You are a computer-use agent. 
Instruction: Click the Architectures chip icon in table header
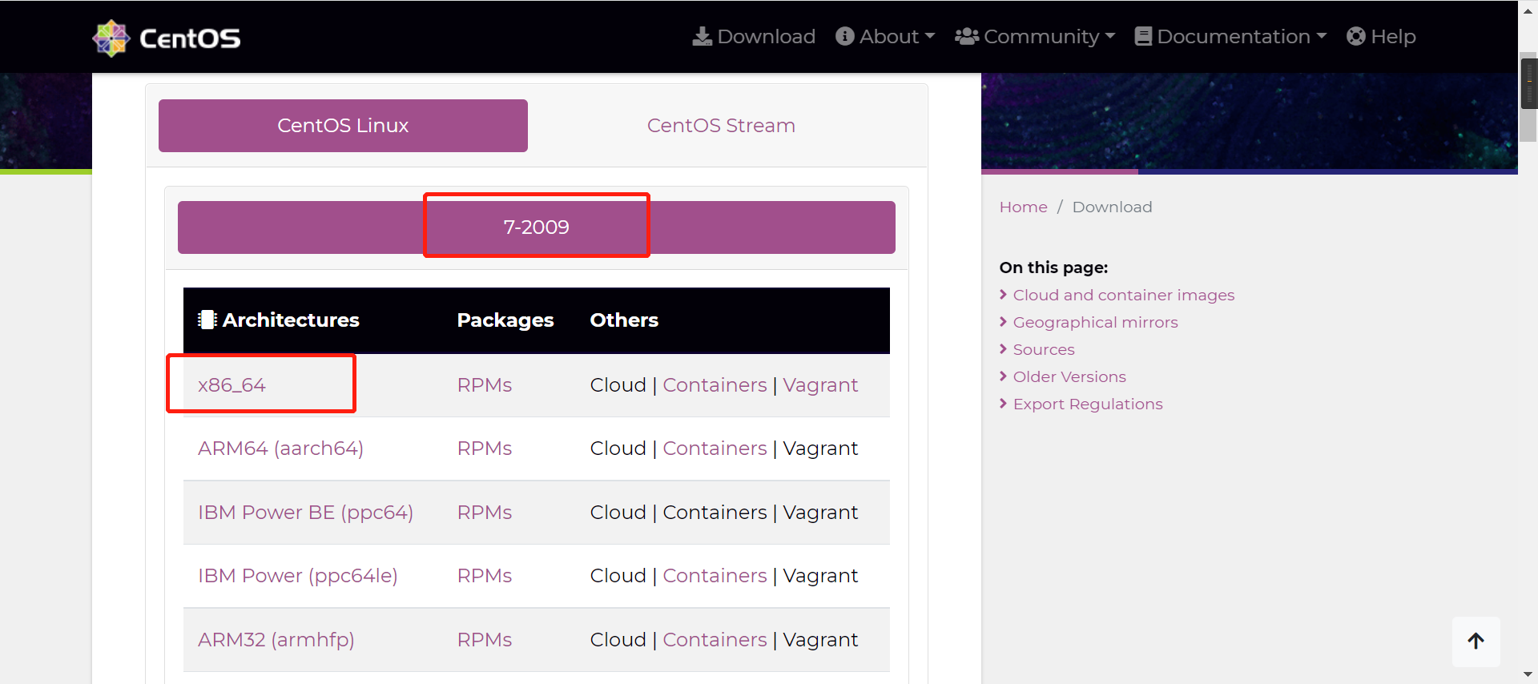tap(207, 320)
